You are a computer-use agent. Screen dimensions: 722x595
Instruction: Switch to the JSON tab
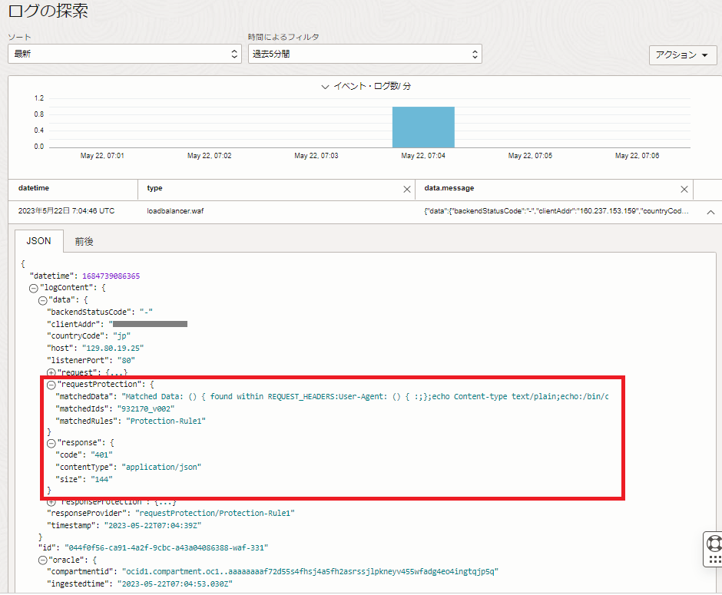38,241
